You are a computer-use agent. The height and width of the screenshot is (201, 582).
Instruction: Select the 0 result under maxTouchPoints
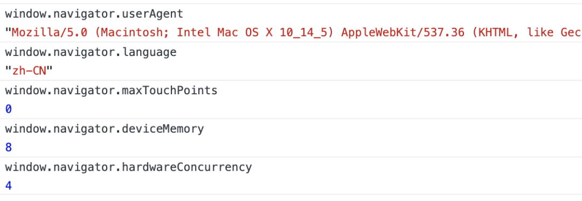coord(9,110)
